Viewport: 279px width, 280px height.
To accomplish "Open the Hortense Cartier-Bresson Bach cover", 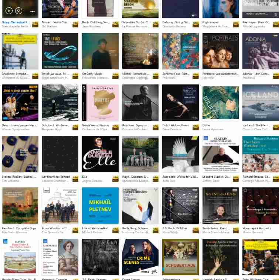I will 140,206.
